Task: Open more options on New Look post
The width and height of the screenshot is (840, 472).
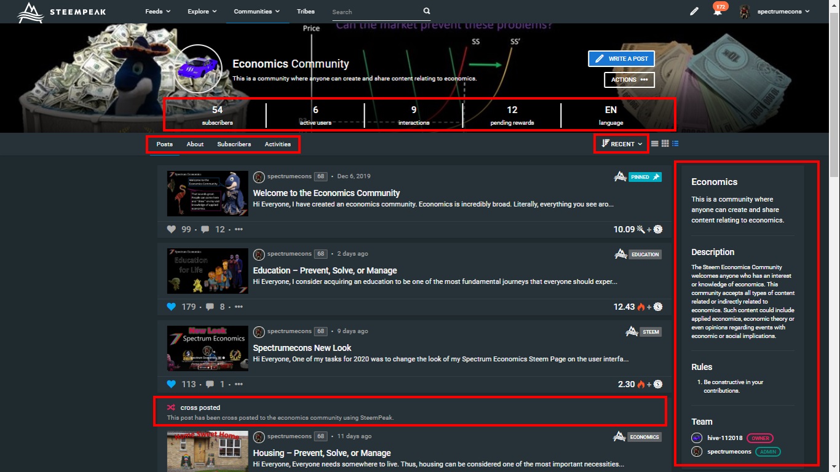Action: 239,384
